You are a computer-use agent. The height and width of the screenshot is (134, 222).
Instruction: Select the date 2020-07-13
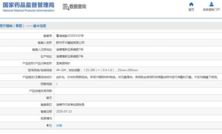[64, 111]
